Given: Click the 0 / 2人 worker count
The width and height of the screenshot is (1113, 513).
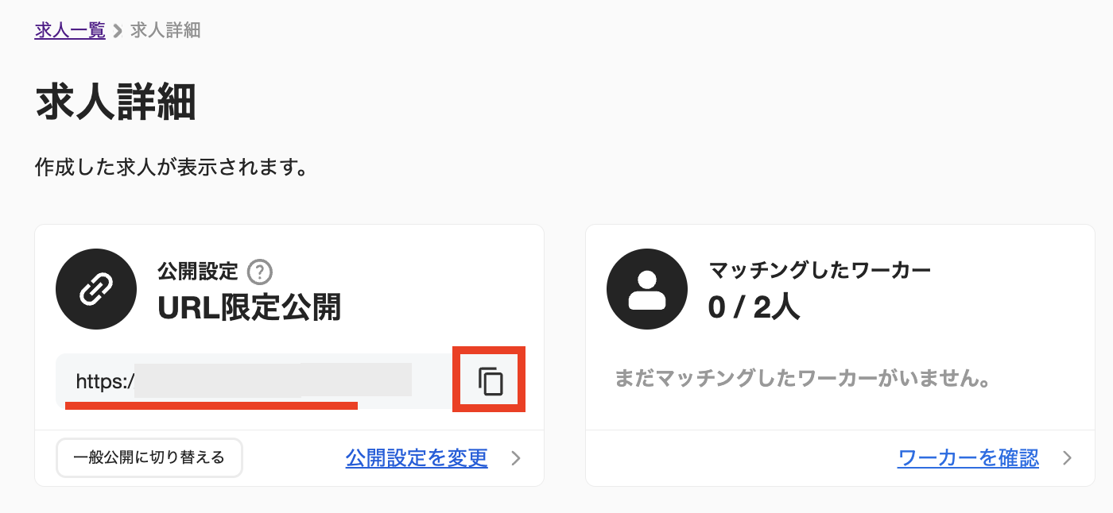Looking at the screenshot, I should (x=754, y=307).
